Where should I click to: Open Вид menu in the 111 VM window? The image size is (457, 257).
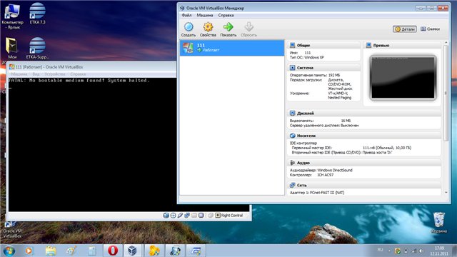(36, 74)
